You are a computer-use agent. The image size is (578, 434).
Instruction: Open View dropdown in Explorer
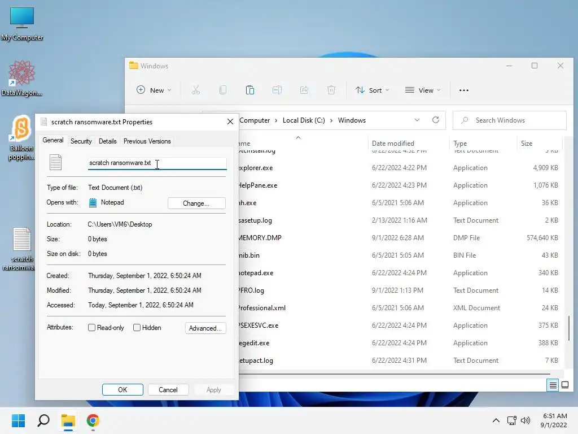(x=423, y=90)
